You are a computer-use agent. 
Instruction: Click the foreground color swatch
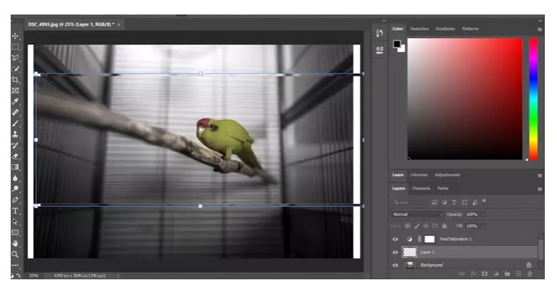[x=397, y=44]
